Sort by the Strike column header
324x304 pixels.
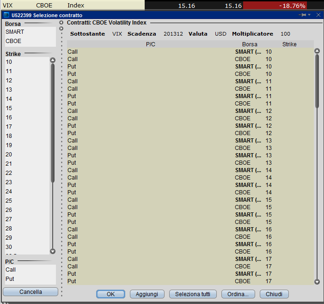pos(289,44)
